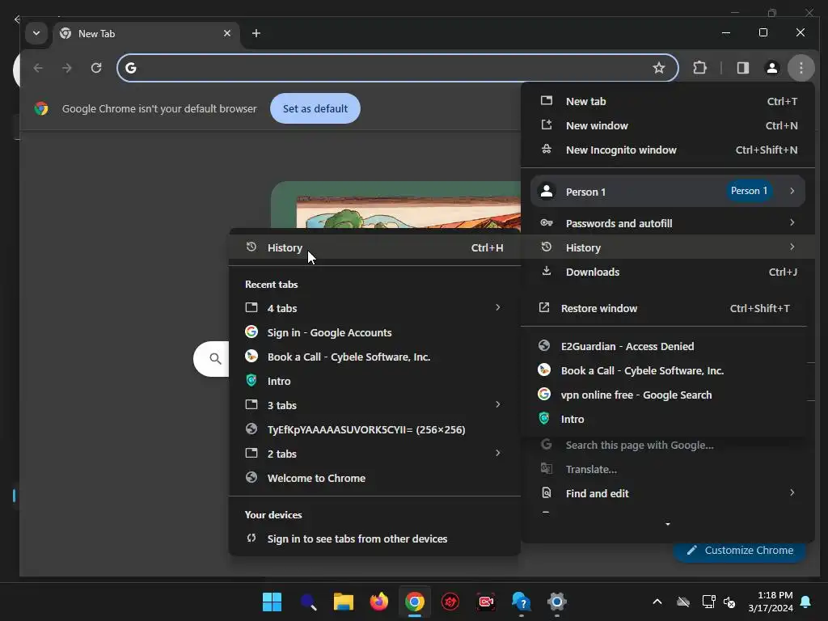Open the red camera recorder taskbar app

pyautogui.click(x=486, y=602)
